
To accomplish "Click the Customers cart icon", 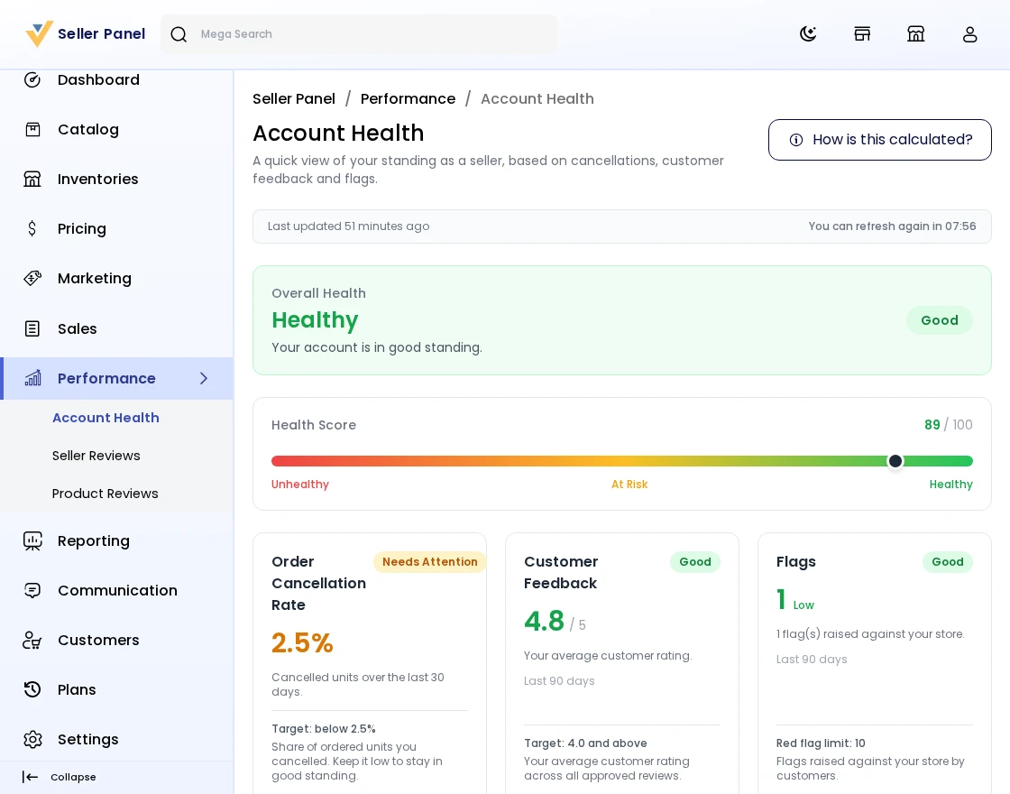I will [x=32, y=640].
